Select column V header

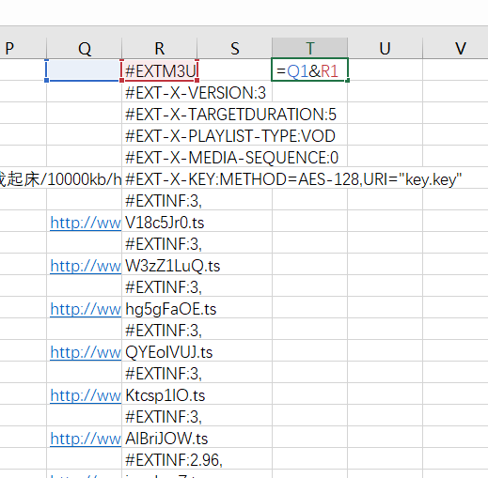(455, 48)
